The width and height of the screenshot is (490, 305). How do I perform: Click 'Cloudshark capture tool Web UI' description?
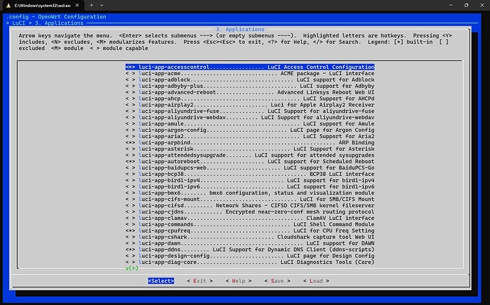click(326, 237)
